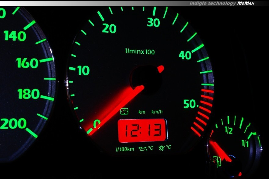Click the speedometer number 140
Screen dimensions: 269x179
coord(15,36)
